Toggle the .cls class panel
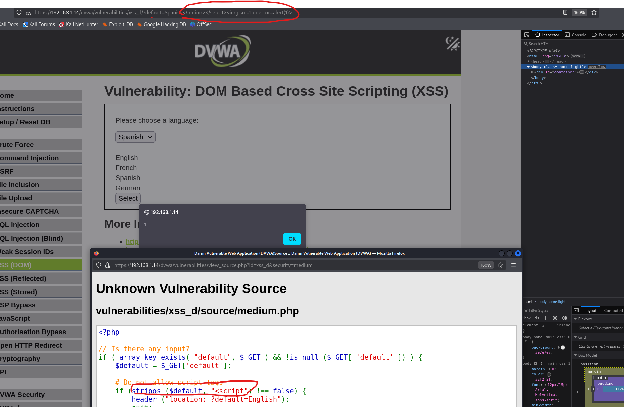Viewport: 624px width, 407px height. pyautogui.click(x=536, y=318)
